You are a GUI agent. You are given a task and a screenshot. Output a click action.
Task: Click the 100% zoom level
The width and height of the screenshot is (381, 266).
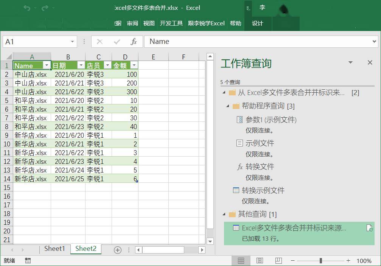tap(364, 261)
